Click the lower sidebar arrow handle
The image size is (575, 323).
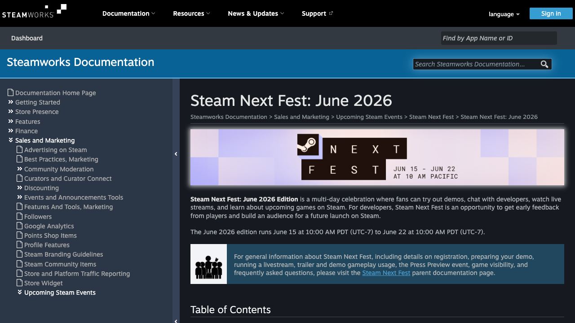[176, 321]
